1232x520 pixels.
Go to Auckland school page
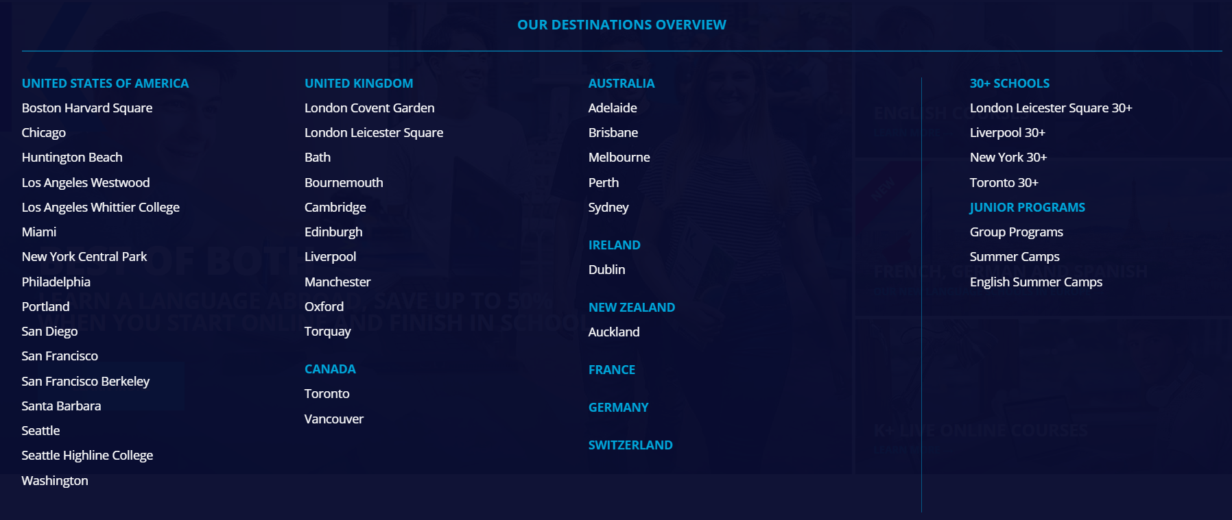614,332
